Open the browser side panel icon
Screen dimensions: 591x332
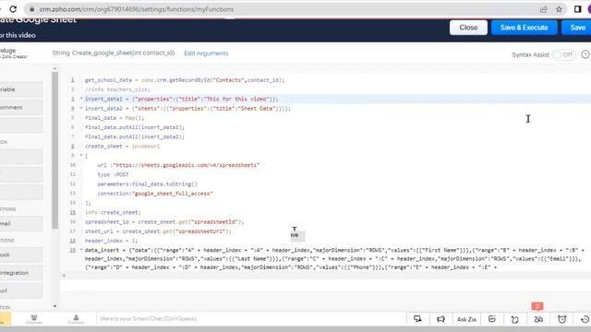pos(577,9)
